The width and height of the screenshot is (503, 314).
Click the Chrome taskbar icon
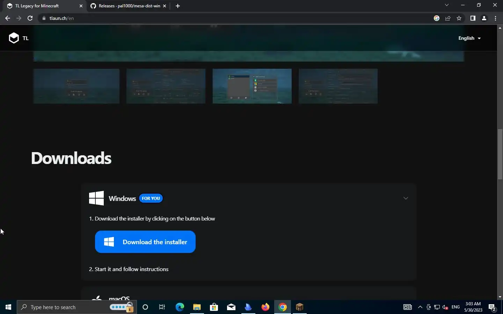(283, 307)
